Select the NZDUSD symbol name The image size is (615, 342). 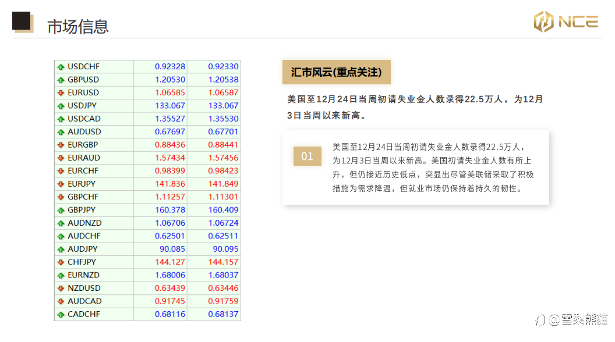pos(84,288)
